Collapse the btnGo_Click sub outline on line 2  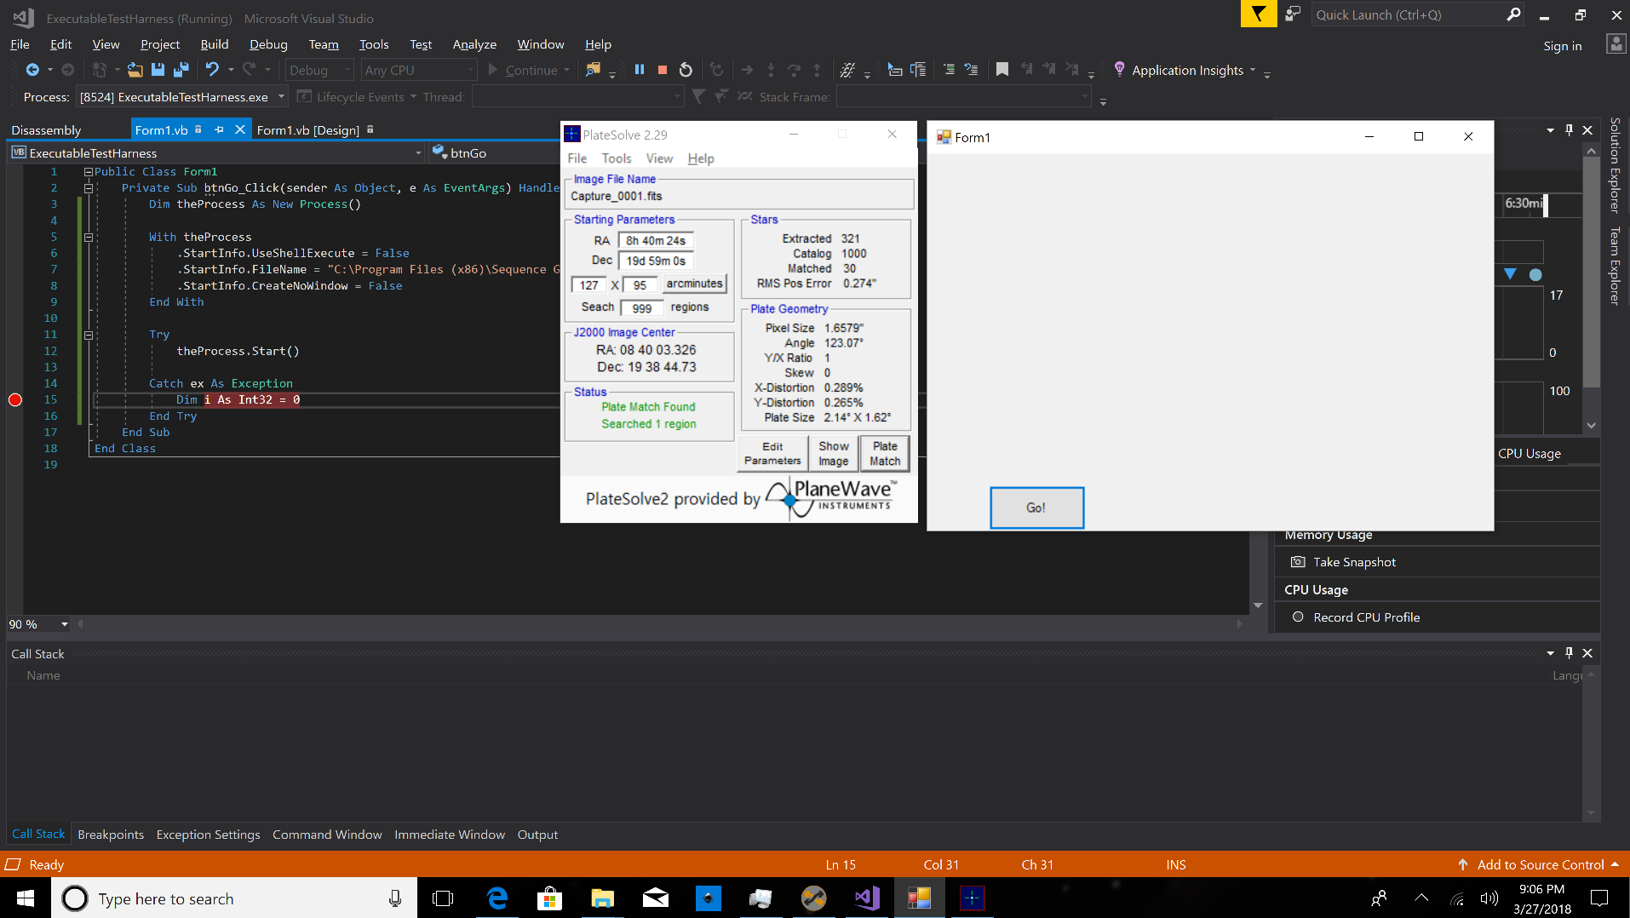(x=88, y=188)
